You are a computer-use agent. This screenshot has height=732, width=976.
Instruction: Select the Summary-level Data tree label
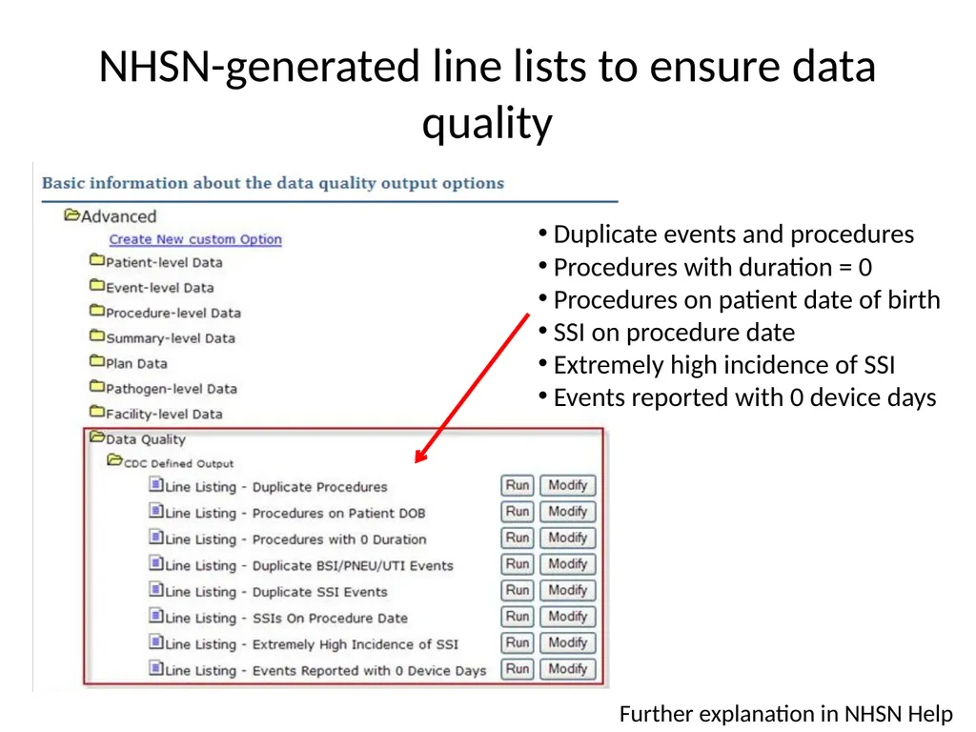coord(171,338)
